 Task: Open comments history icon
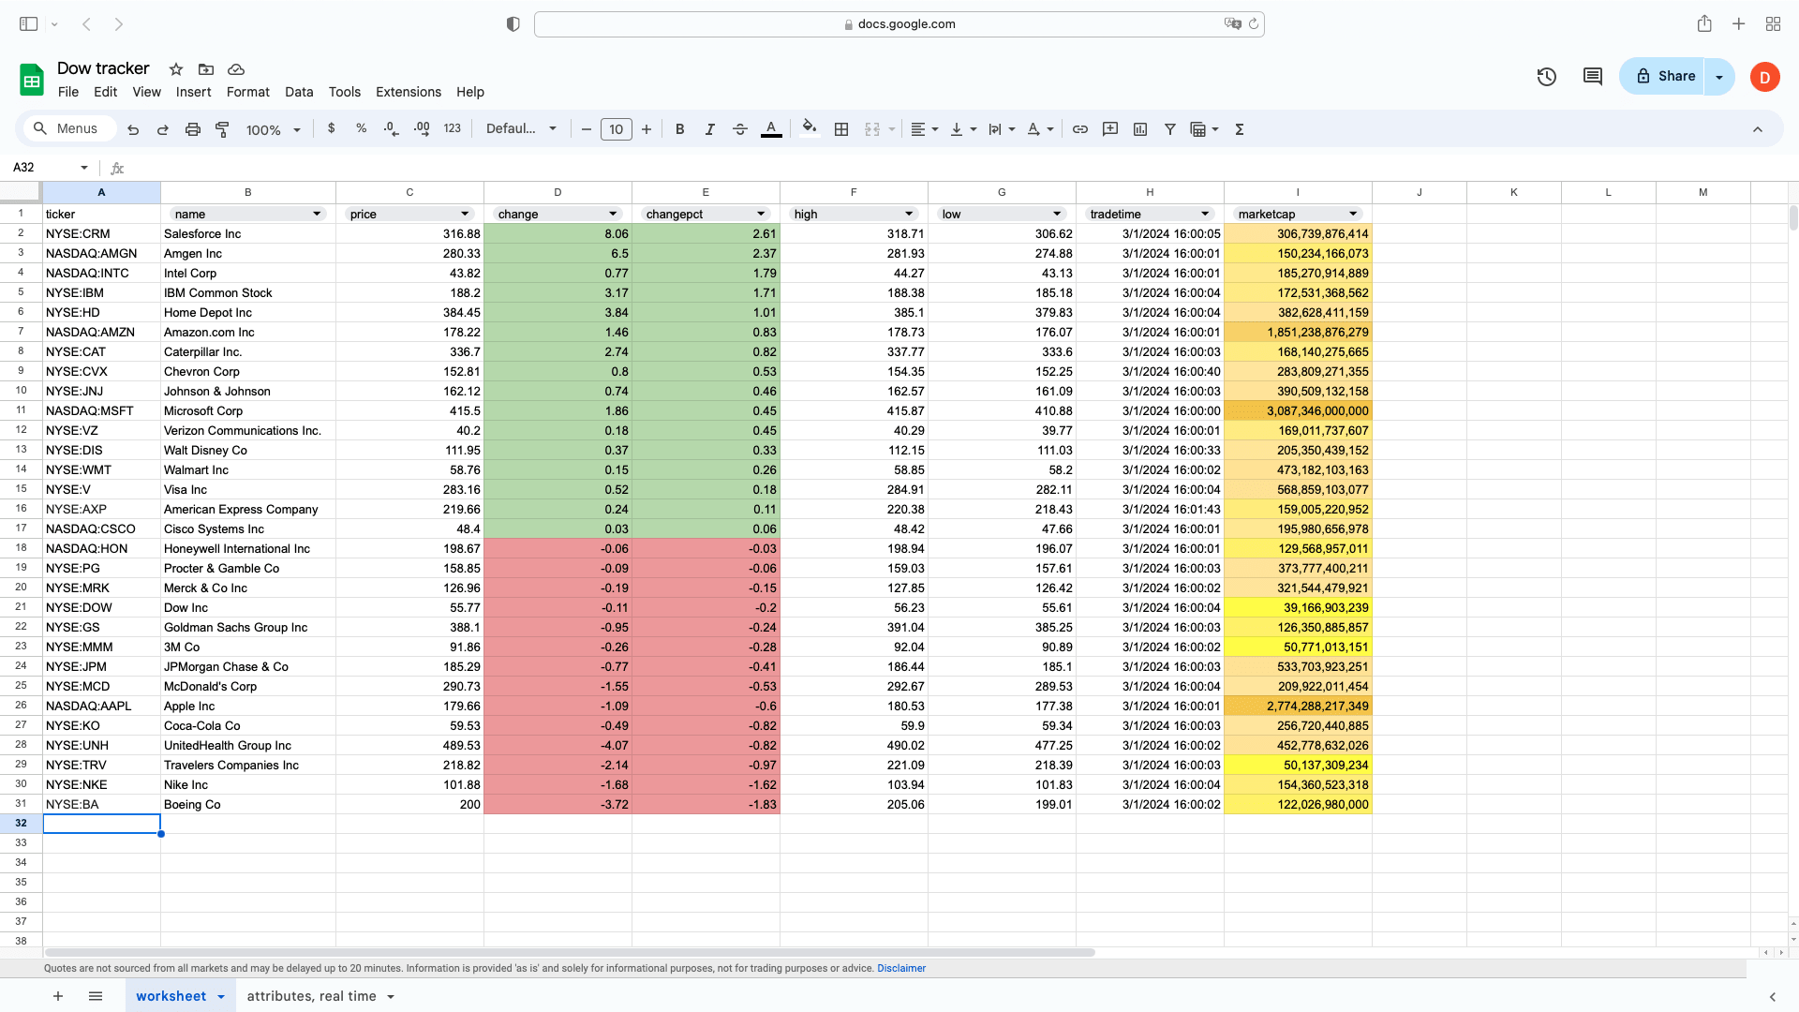(x=1593, y=77)
